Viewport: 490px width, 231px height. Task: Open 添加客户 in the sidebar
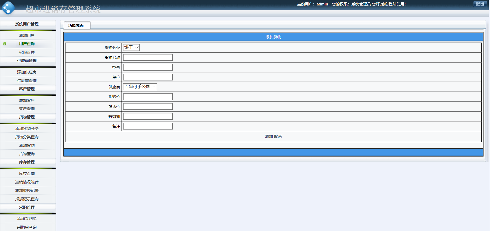[x=27, y=100]
